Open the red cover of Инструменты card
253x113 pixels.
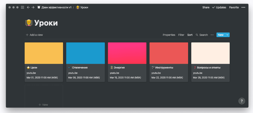(168, 53)
